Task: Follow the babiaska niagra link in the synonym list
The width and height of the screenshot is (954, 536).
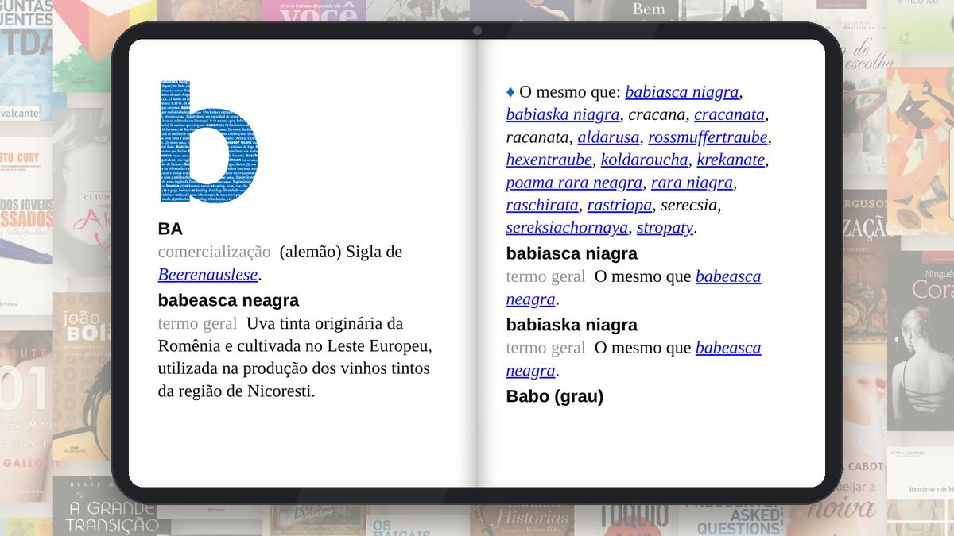Action: coord(563,114)
